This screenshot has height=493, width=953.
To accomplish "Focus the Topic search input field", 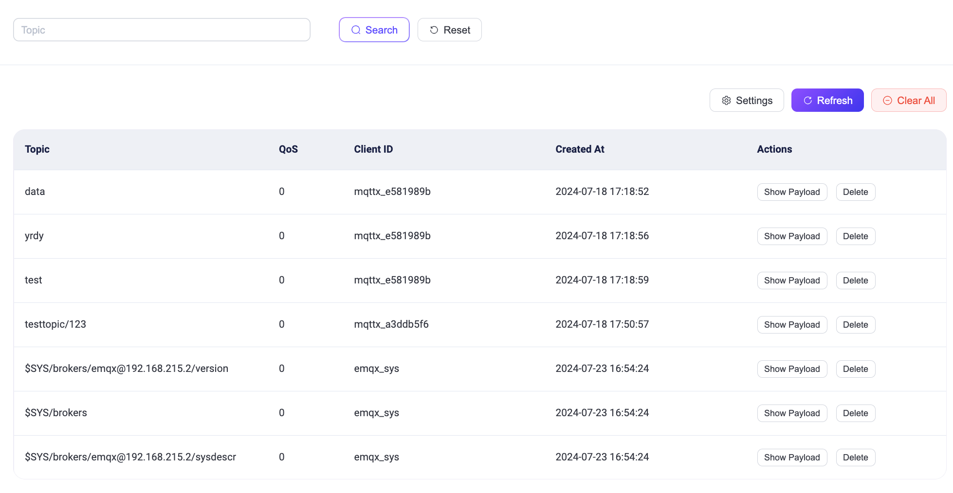I will 162,30.
